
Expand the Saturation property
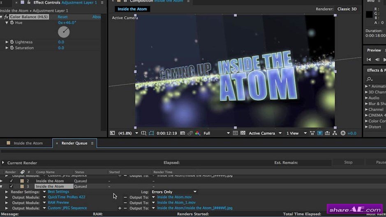coord(7,48)
